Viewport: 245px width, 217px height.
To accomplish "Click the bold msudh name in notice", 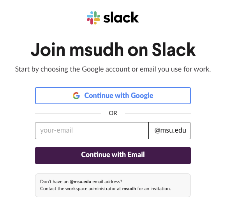I will tap(129, 189).
